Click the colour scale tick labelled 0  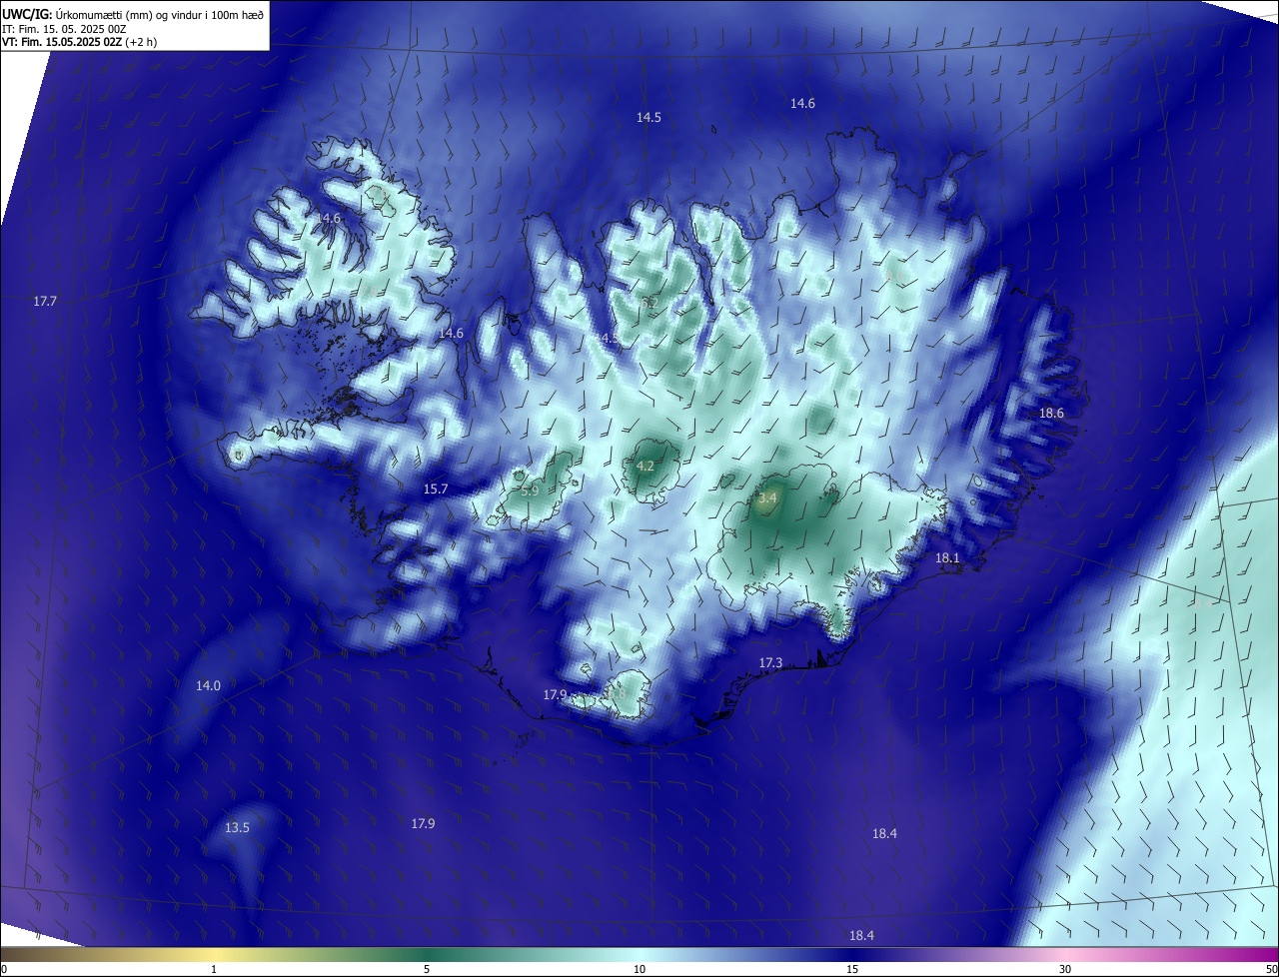[4, 969]
